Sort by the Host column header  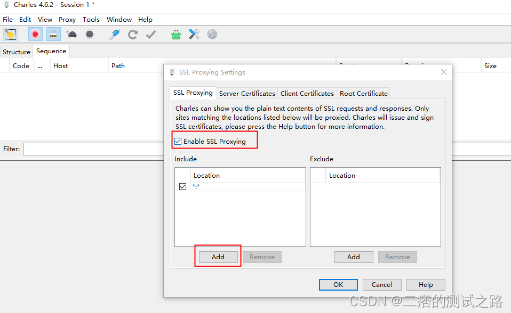(x=78, y=65)
